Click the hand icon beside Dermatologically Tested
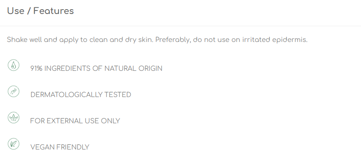The width and height of the screenshot is (361, 160). coord(14,91)
